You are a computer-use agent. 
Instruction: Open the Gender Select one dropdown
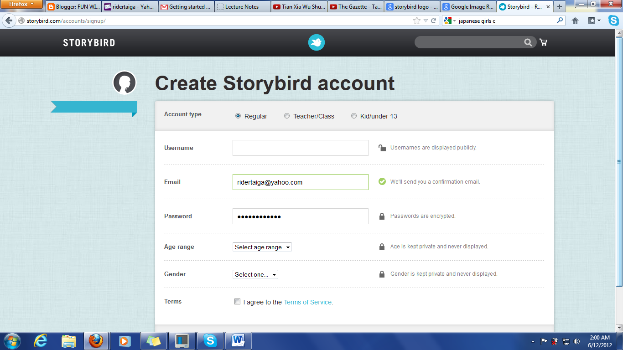(x=255, y=274)
